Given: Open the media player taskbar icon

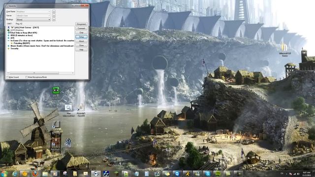Looking at the screenshot, I should pos(55,174).
